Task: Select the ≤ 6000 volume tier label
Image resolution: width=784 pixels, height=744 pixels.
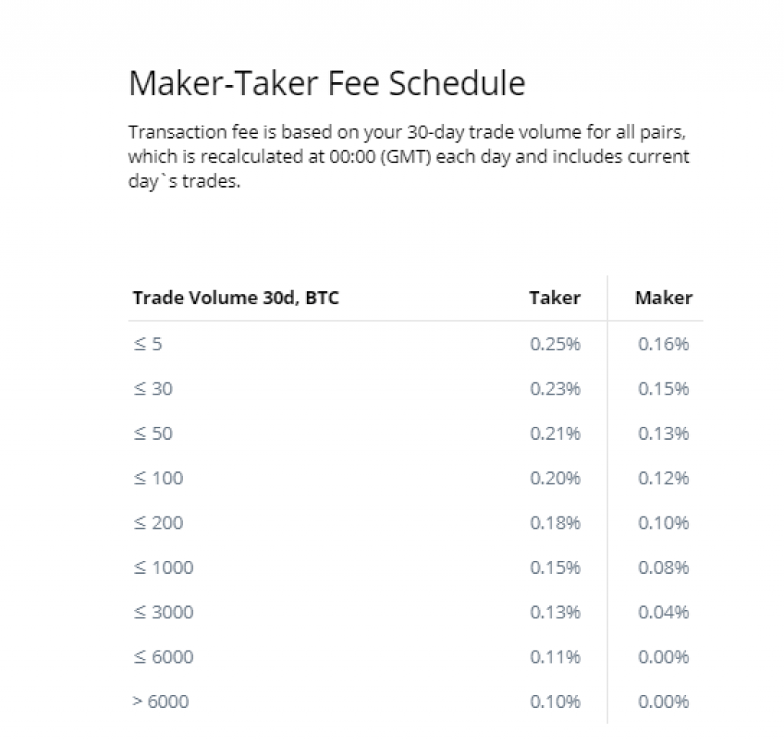Action: click(163, 657)
